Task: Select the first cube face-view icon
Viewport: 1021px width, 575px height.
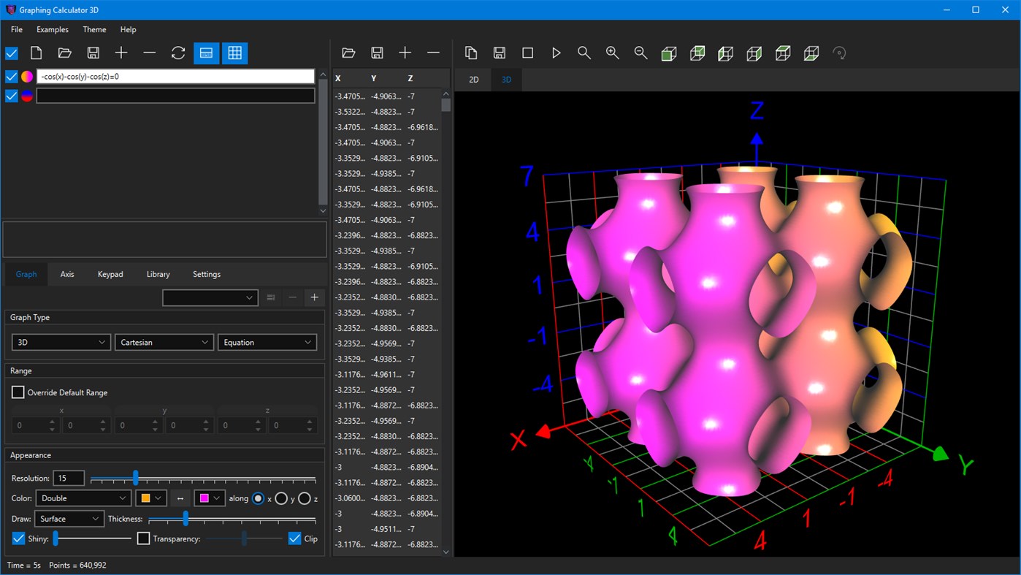Action: tap(668, 52)
